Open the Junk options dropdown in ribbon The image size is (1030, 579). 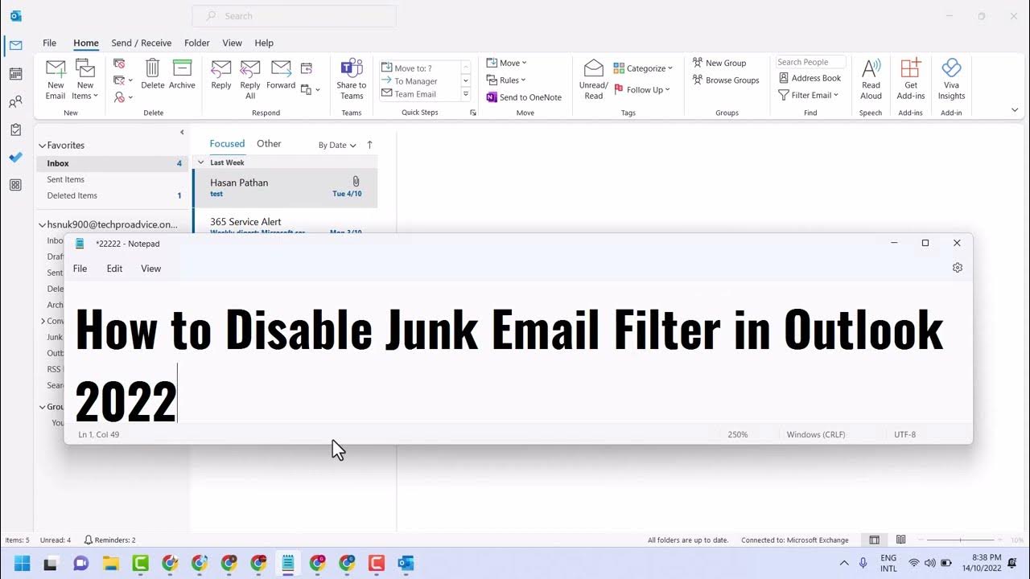(x=122, y=97)
